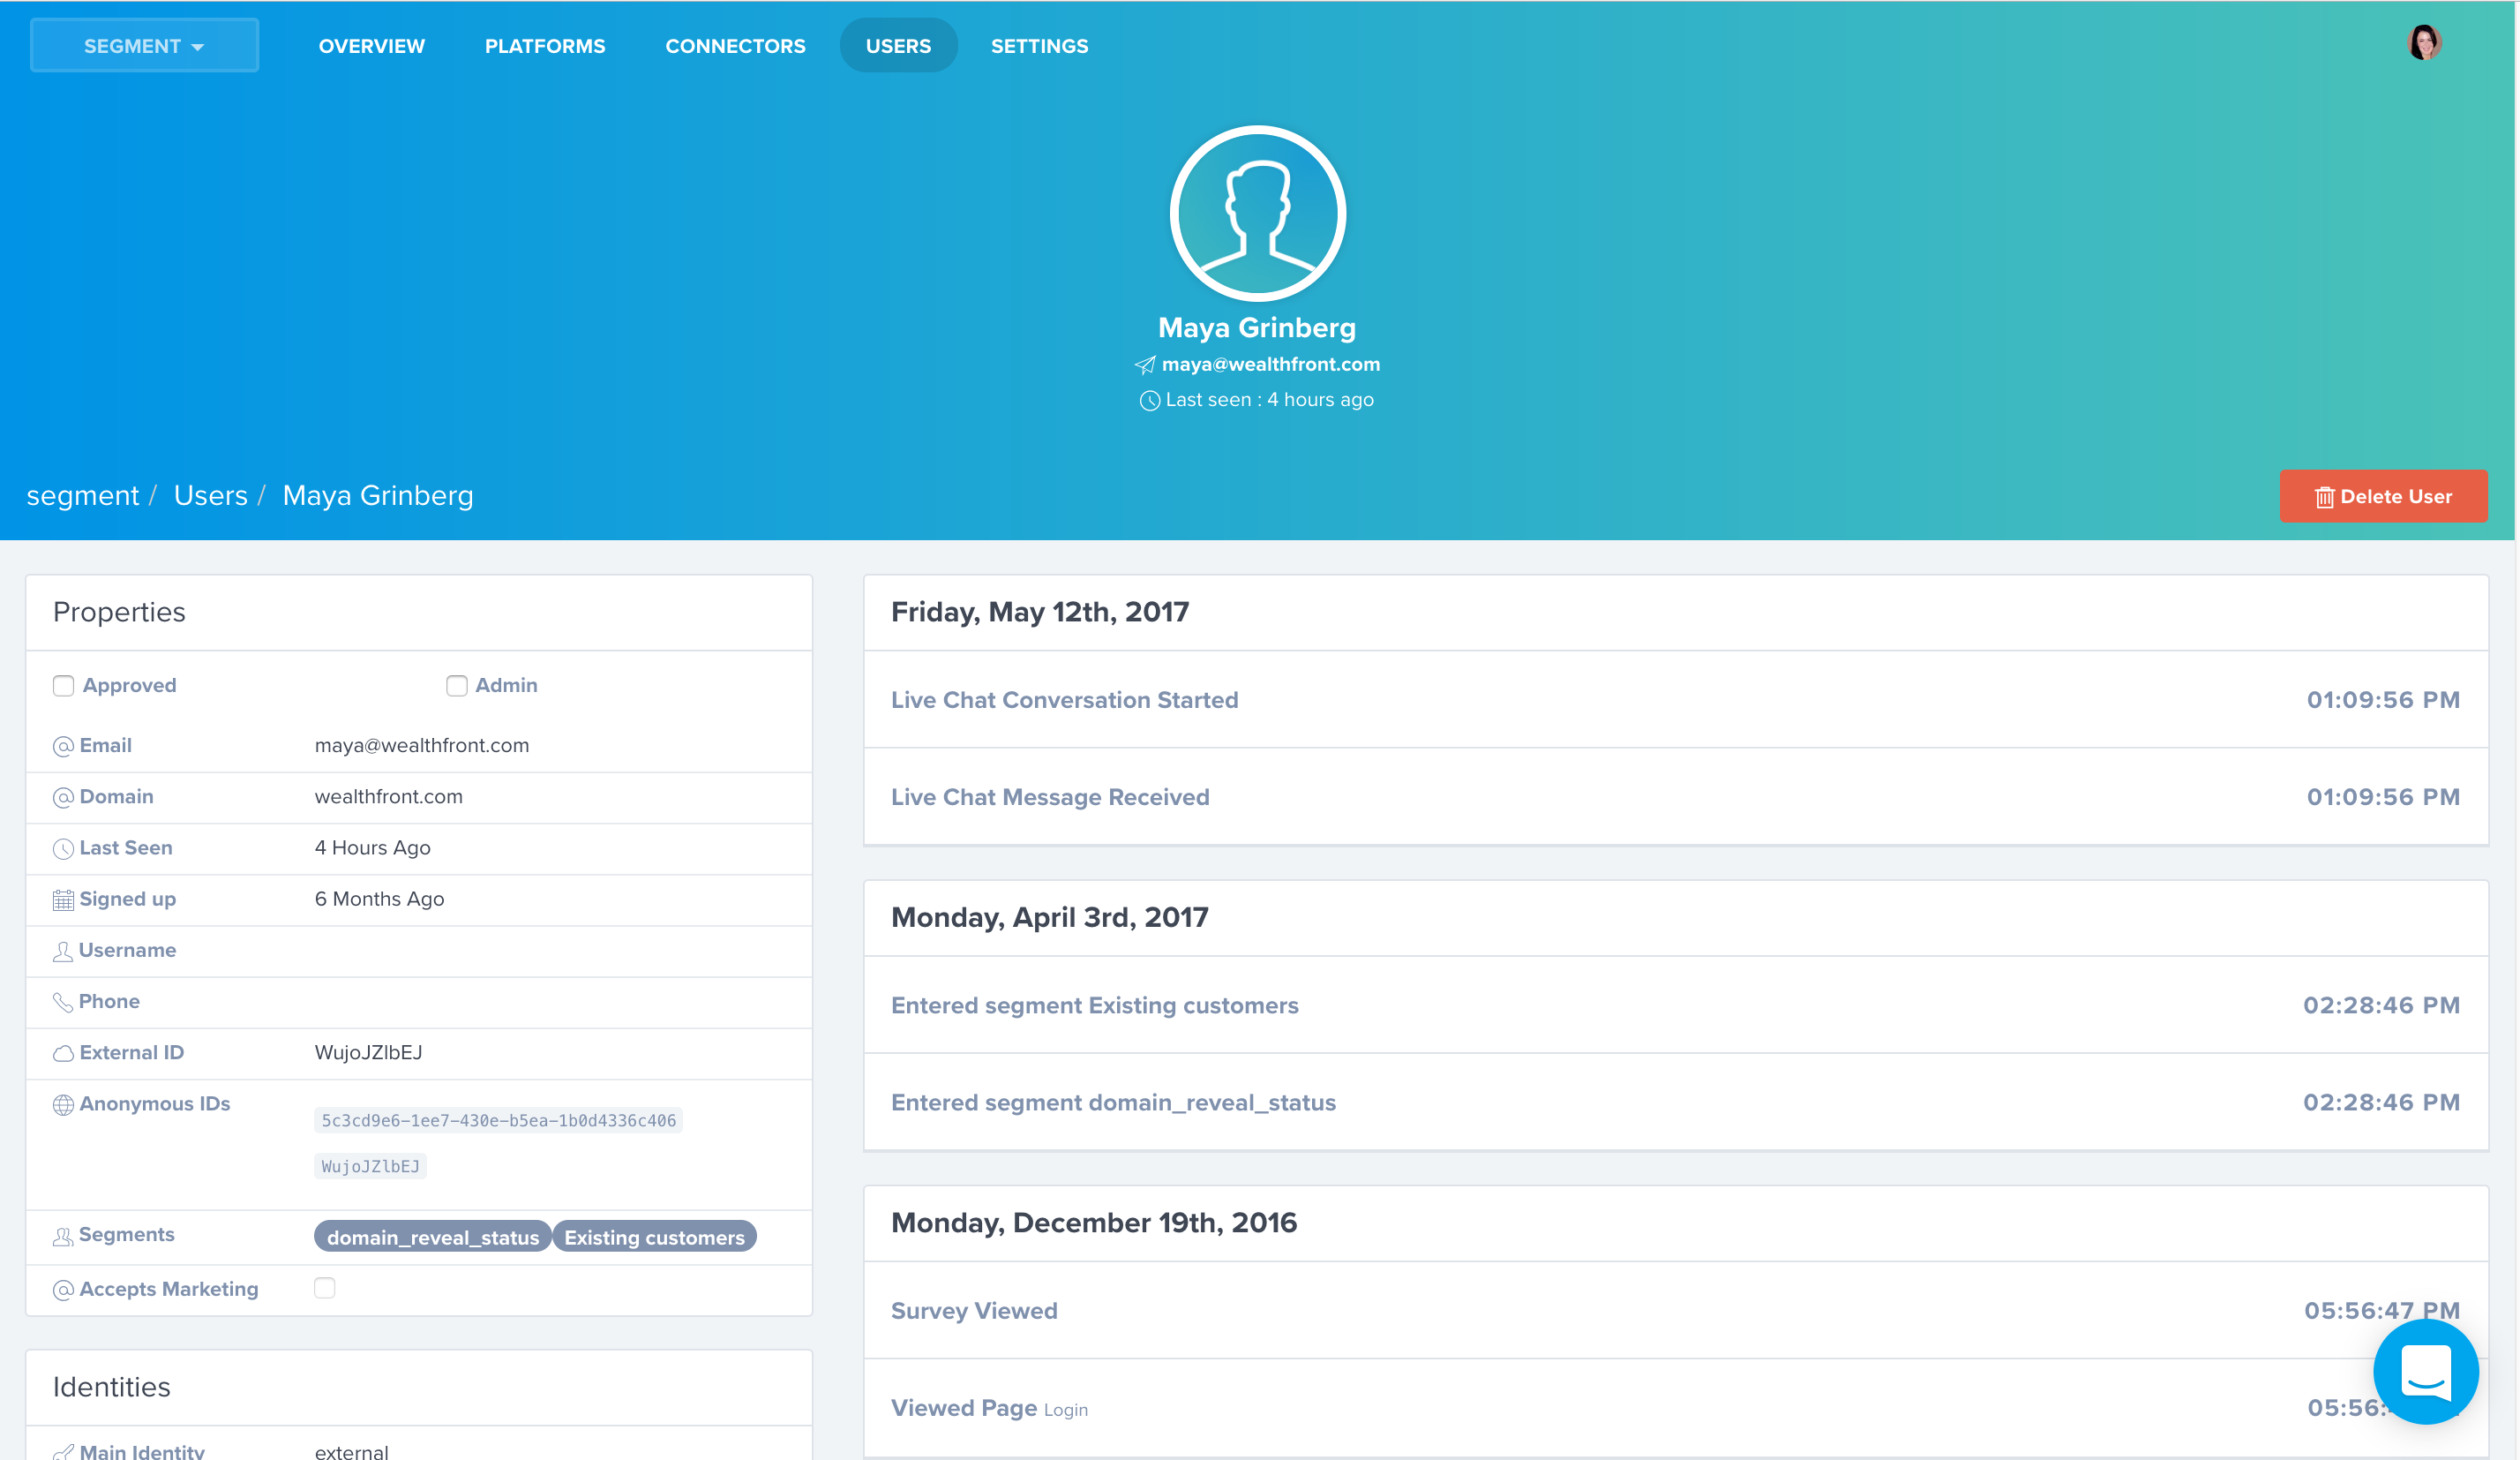Viewport: 2520px width, 1460px height.
Task: Click the Monday, December 19th, 2016 heading
Action: pos(1094,1222)
